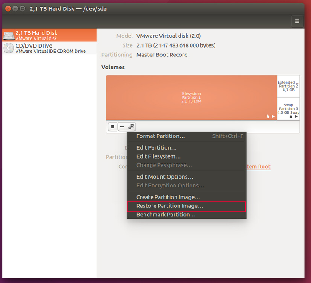Choose Create Partition Image option
The width and height of the screenshot is (311, 283).
(x=168, y=197)
